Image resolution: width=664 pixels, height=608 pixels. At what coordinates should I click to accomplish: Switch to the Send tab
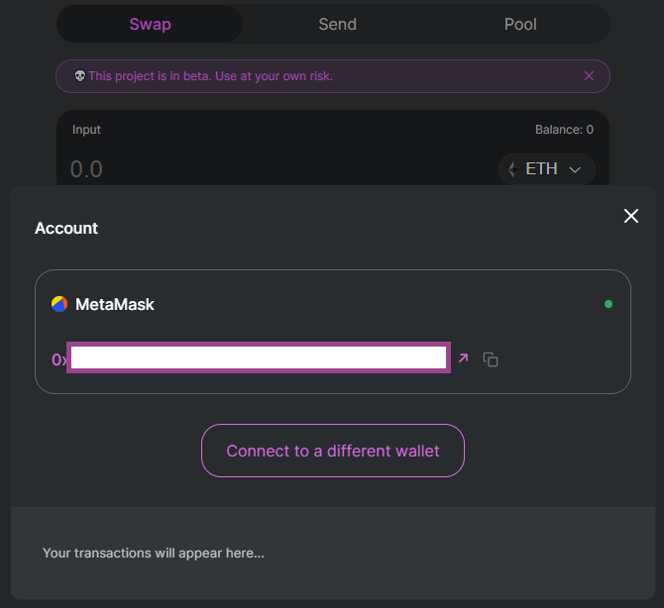[338, 24]
